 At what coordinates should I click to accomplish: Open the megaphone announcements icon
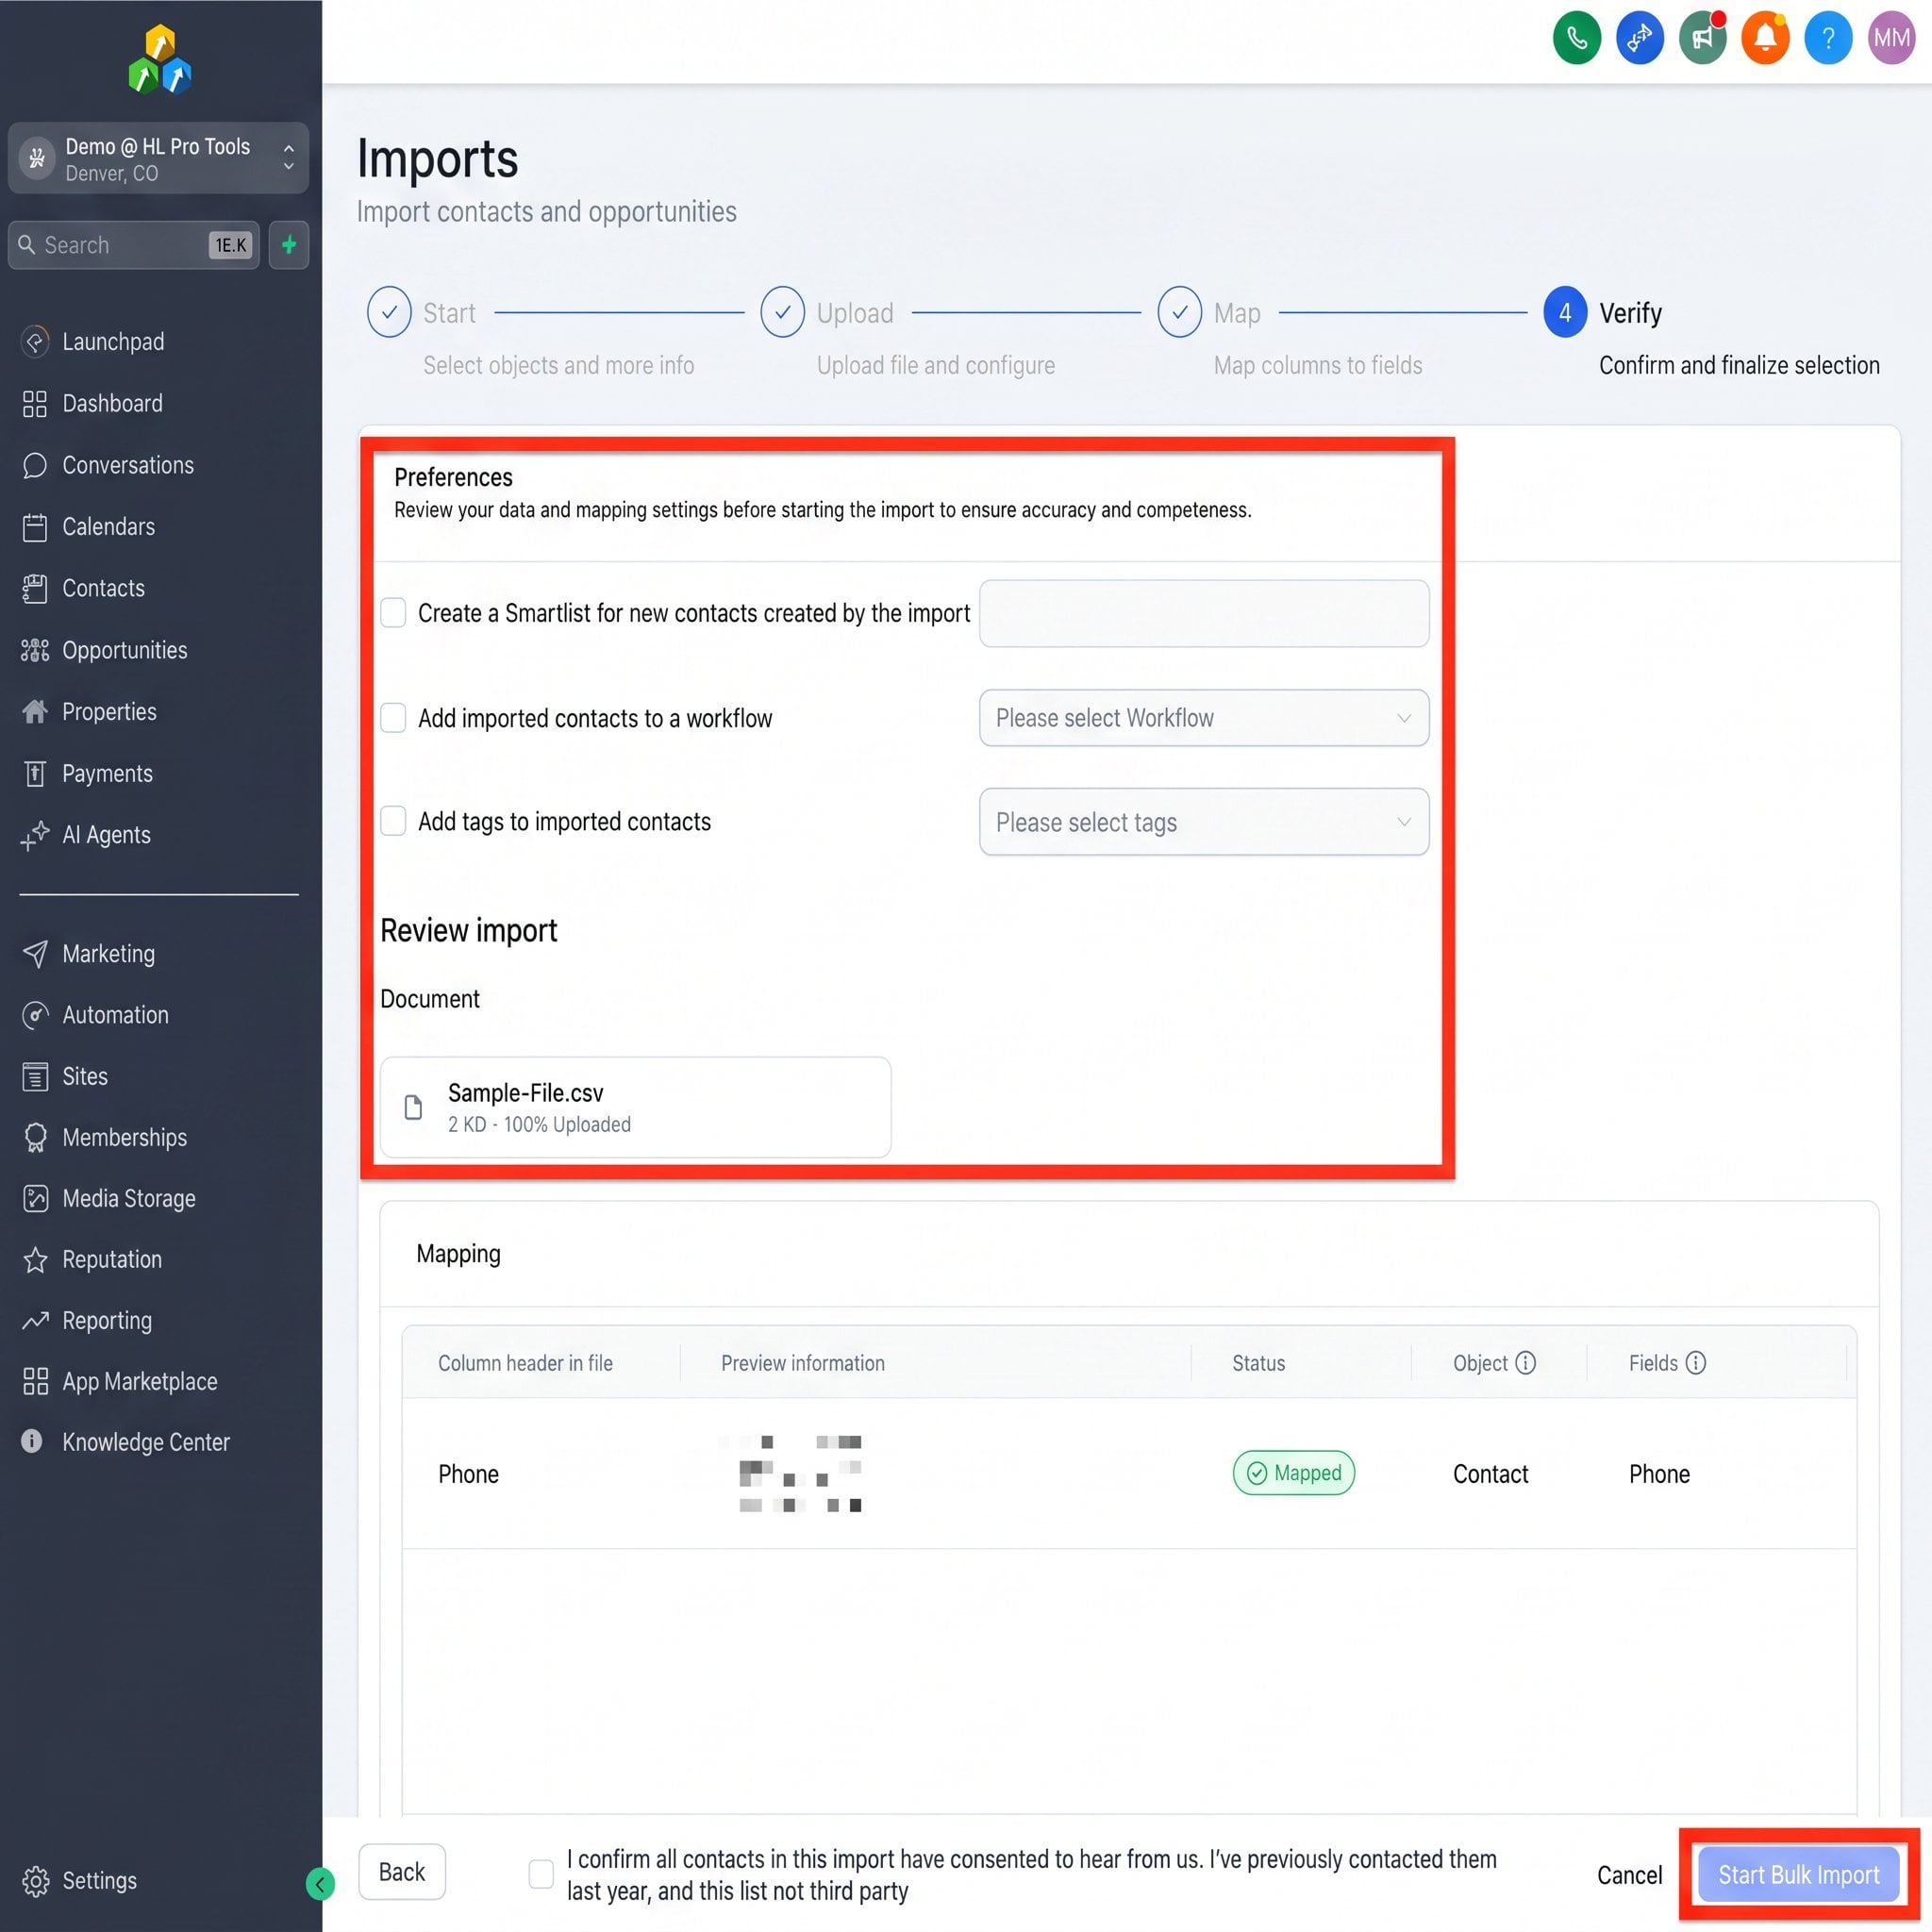tap(1702, 39)
